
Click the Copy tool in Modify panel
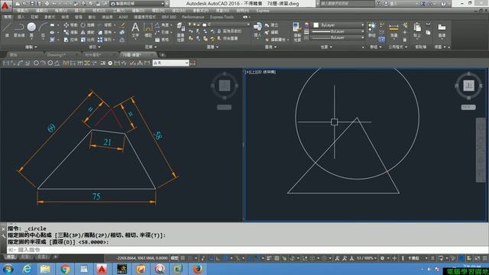(x=70, y=32)
